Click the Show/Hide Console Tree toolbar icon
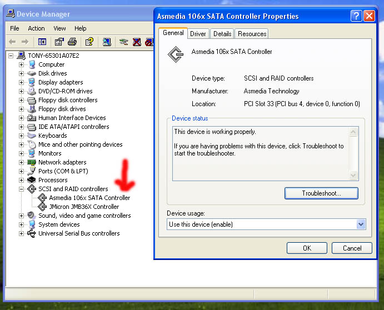The width and height of the screenshot is (384, 310). tap(42, 42)
